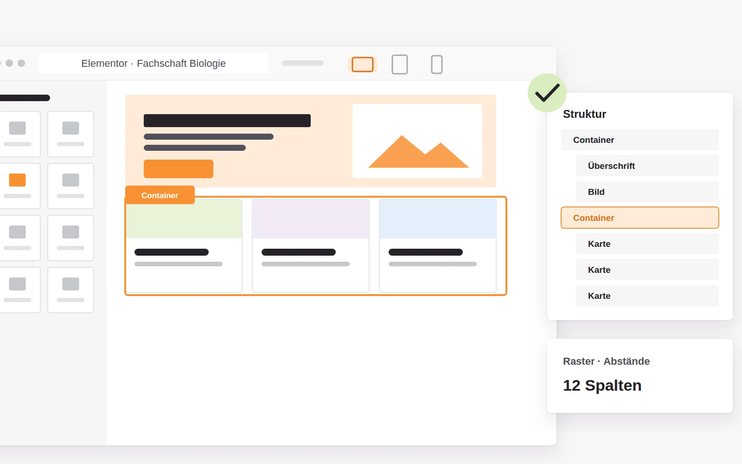Click the Elementor · Fachschaft Biologie title field
742x464 pixels.
point(154,63)
